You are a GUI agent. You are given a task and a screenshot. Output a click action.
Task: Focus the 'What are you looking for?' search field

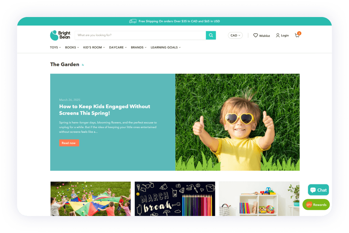click(140, 35)
